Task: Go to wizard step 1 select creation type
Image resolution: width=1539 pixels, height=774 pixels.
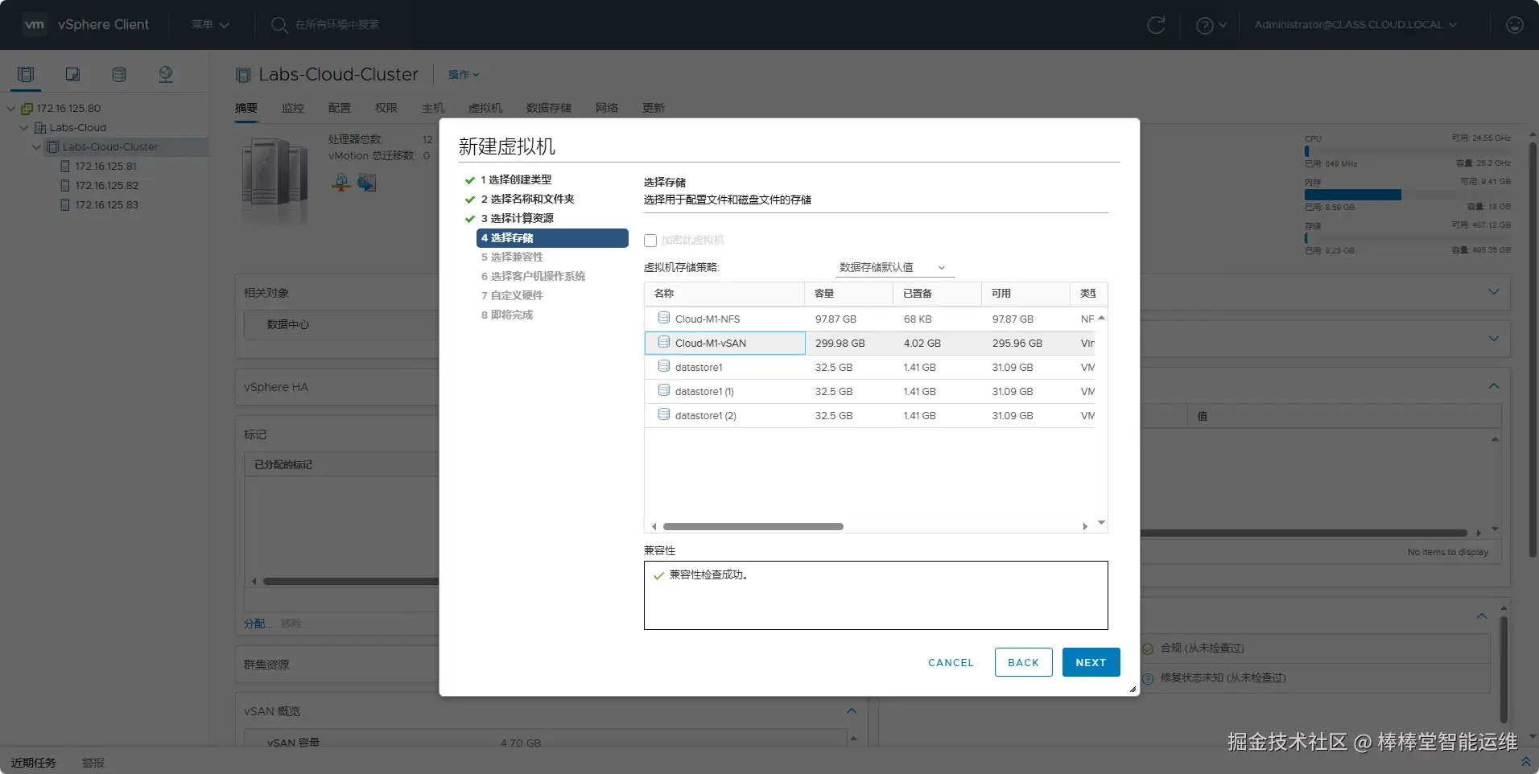Action: coord(516,179)
